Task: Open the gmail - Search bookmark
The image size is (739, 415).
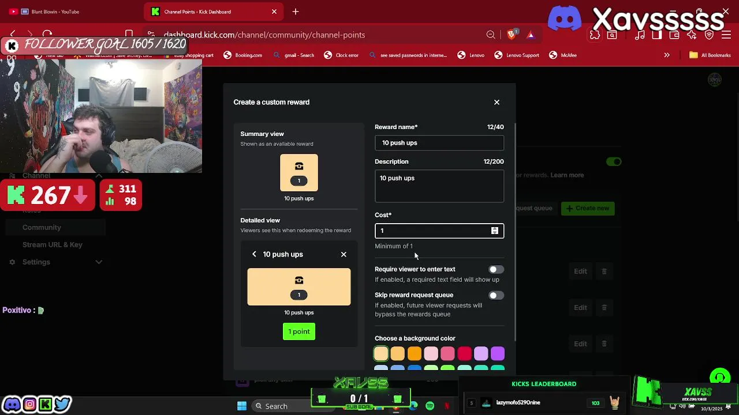Action: pyautogui.click(x=293, y=55)
